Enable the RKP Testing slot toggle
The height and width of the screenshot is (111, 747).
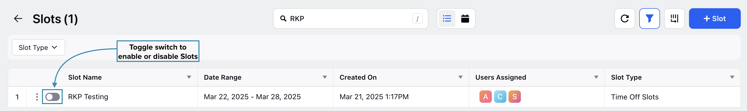pos(53,97)
